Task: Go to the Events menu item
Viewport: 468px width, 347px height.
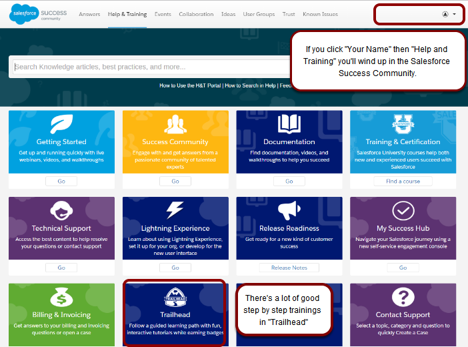Action: [163, 14]
